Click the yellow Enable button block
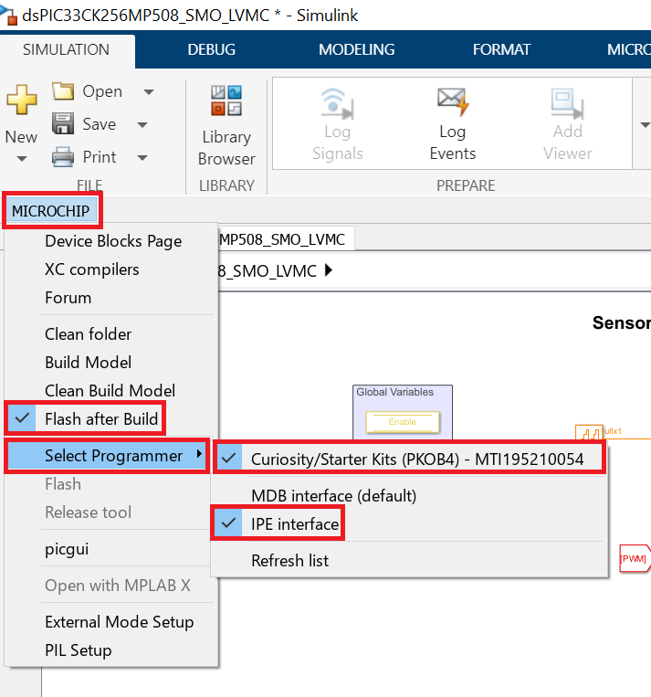Viewport: 651px width, 697px height. (x=402, y=422)
